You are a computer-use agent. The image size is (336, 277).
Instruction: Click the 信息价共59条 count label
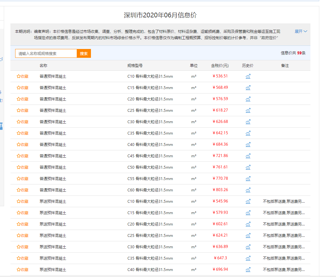pyautogui.click(x=293, y=53)
